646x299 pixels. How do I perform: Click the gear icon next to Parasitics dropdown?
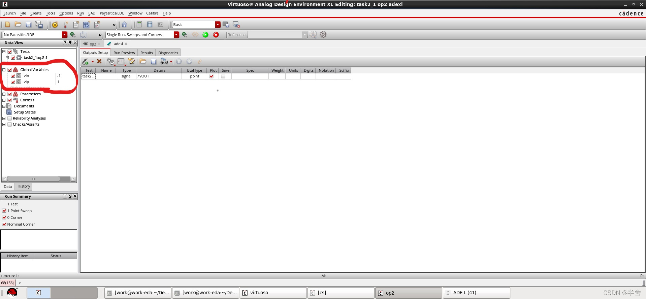pyautogui.click(x=73, y=35)
